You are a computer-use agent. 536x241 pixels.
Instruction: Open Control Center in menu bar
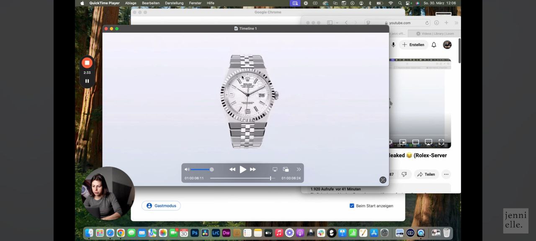click(408, 3)
